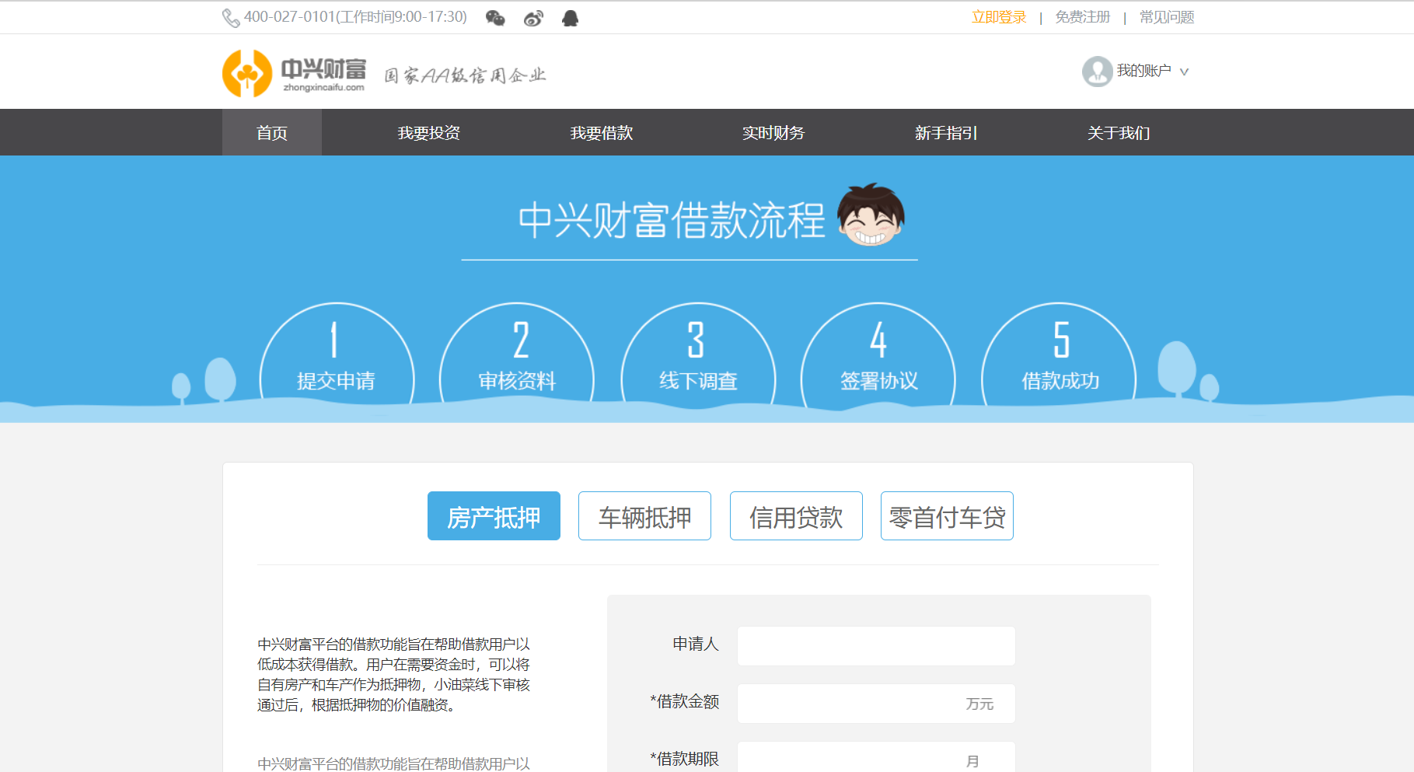Image resolution: width=1414 pixels, height=772 pixels.
Task: Click step 3 线下调查 circle
Action: click(698, 355)
